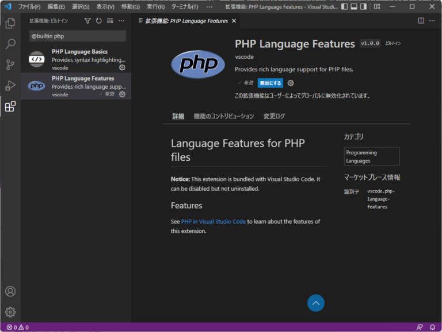Screen dimensions: 442x332
Task: Open the ファイル(F) menu
Action: point(29,6)
